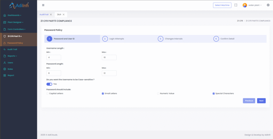
Task: Collapse the 21 CFR Part 11 menu
Action: pos(15,36)
